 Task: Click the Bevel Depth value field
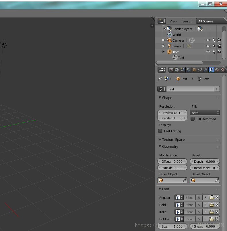tap(205, 161)
